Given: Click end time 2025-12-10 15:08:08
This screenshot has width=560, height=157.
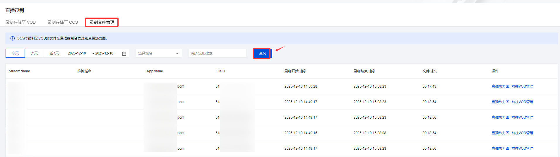Looking at the screenshot, I should [370, 133].
